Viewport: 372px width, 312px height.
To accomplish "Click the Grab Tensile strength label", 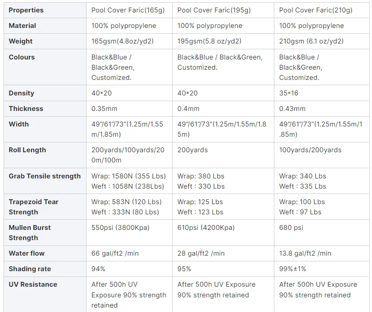I will [44, 176].
